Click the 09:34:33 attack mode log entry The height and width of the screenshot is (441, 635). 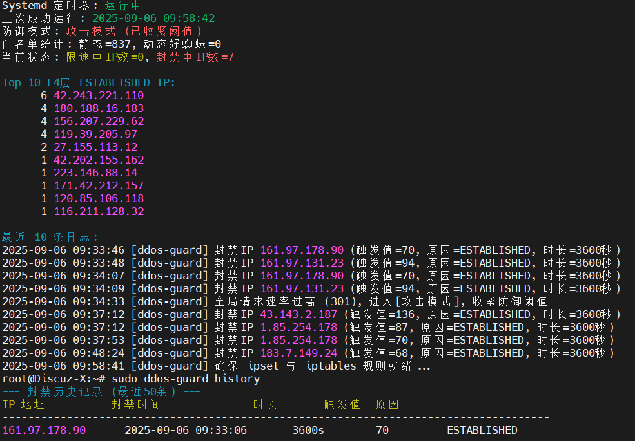coord(278,301)
